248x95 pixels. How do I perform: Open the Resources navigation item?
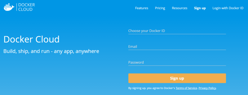[179, 8]
